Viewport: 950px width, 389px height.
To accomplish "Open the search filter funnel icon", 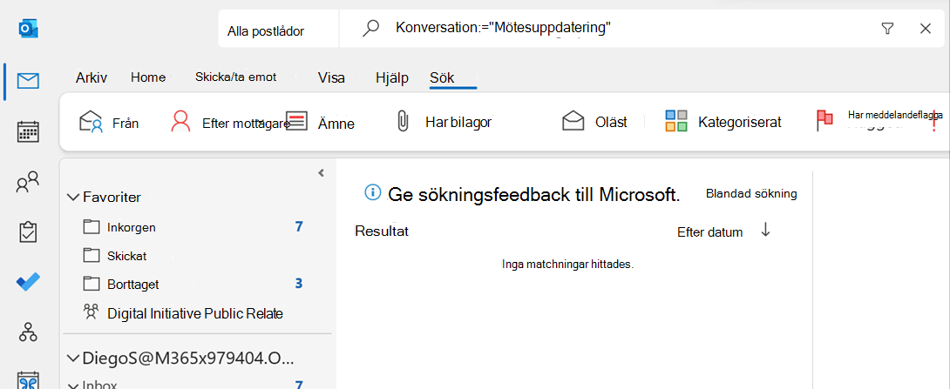I will pyautogui.click(x=887, y=29).
